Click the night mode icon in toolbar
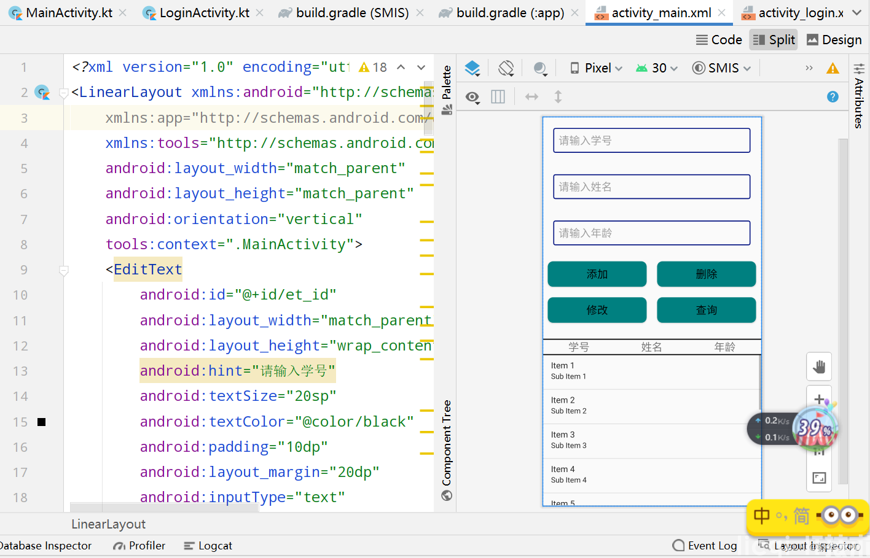The width and height of the screenshot is (870, 558). 540,68
